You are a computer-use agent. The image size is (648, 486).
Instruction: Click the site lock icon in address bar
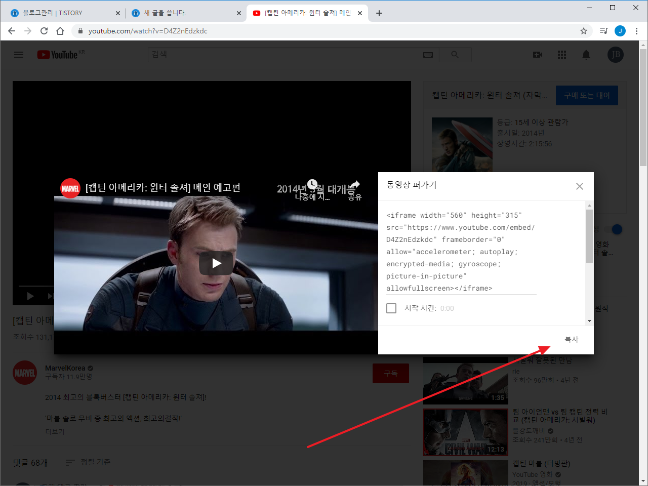80,31
